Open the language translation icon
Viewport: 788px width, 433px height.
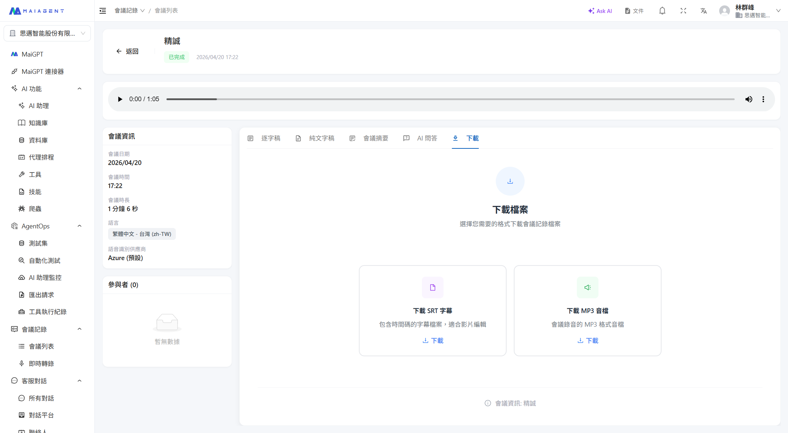point(704,11)
